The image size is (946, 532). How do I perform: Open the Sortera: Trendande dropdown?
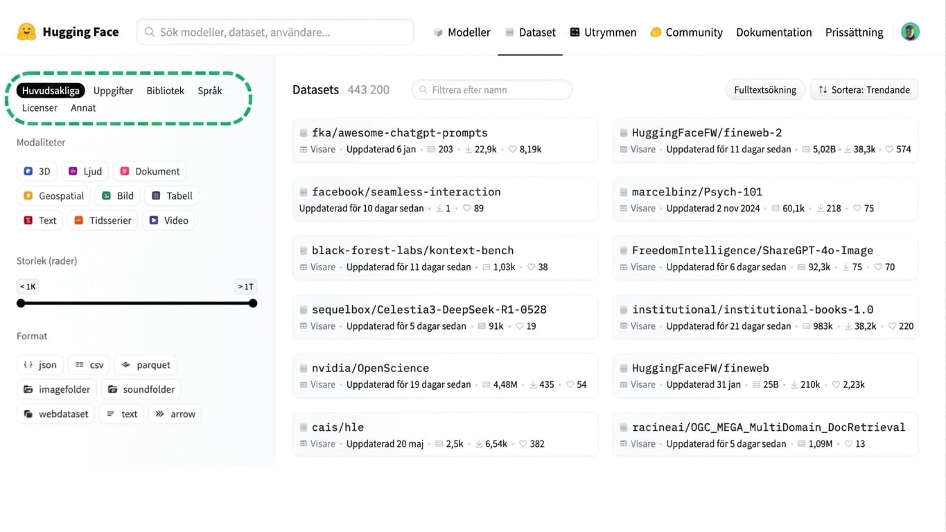[864, 89]
